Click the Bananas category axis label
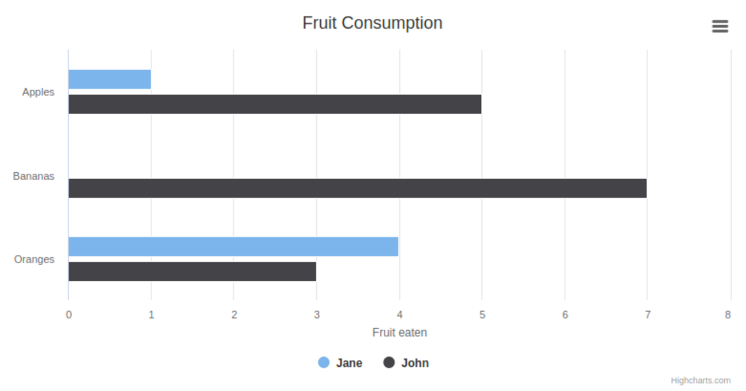The image size is (746, 391). [34, 176]
